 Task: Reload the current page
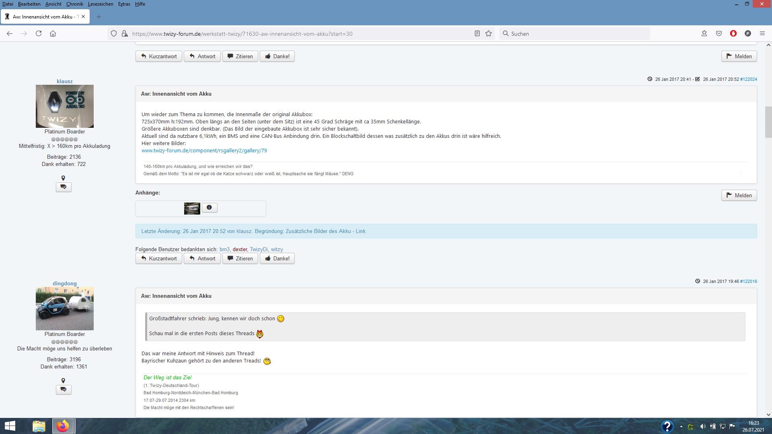pos(39,34)
